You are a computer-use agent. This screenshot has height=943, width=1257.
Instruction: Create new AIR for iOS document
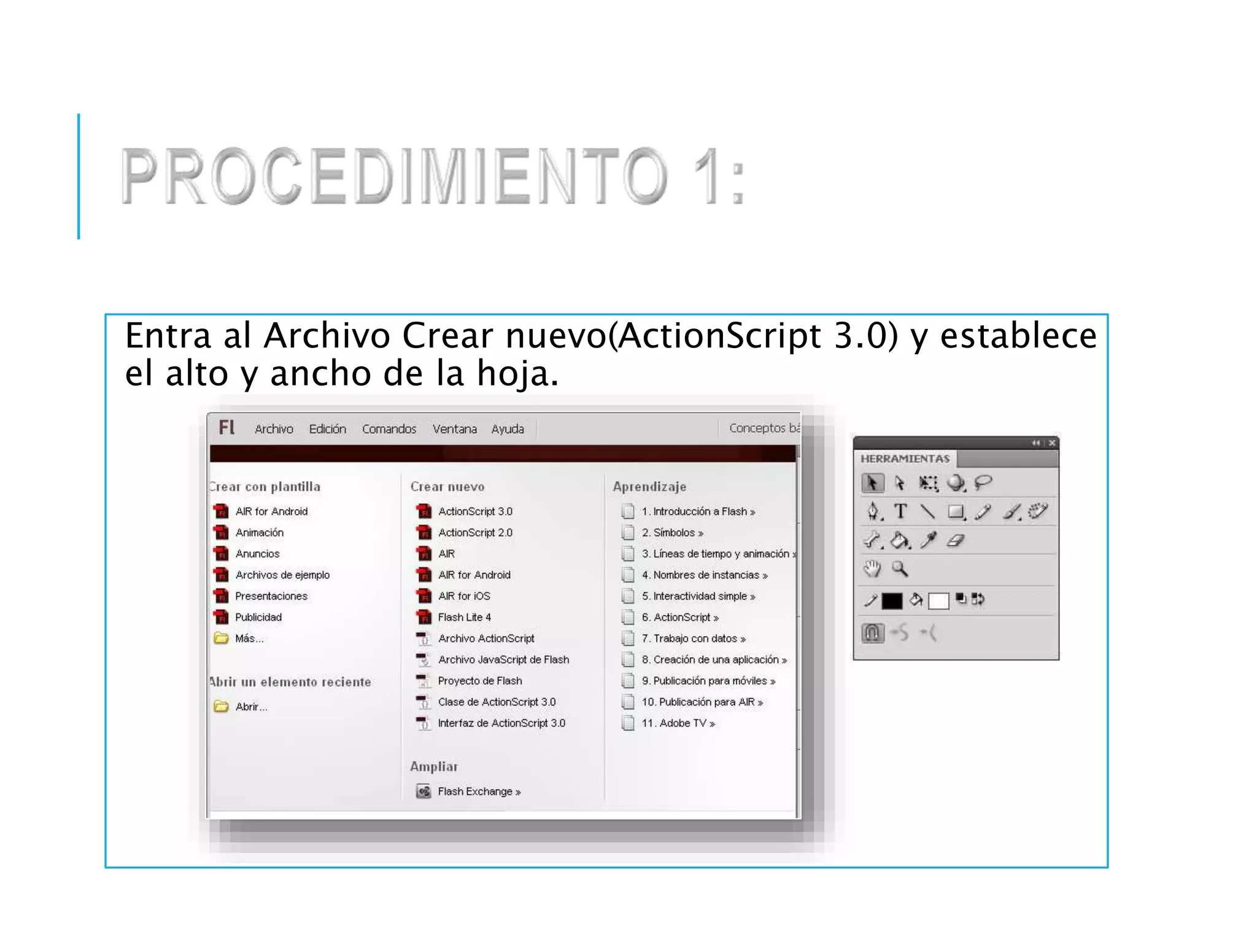464,596
